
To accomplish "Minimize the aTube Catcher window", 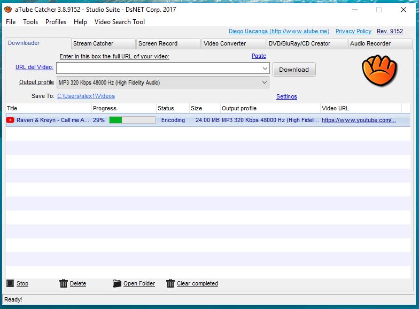I will click(x=355, y=10).
